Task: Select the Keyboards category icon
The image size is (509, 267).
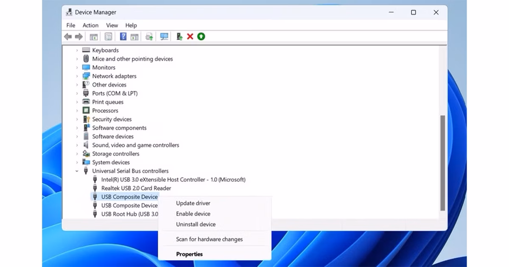Action: [x=86, y=50]
